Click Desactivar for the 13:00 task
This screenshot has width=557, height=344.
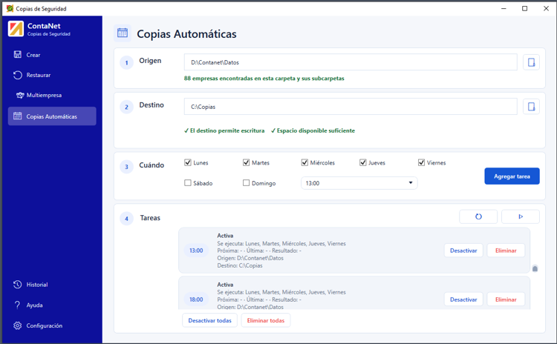click(x=463, y=251)
